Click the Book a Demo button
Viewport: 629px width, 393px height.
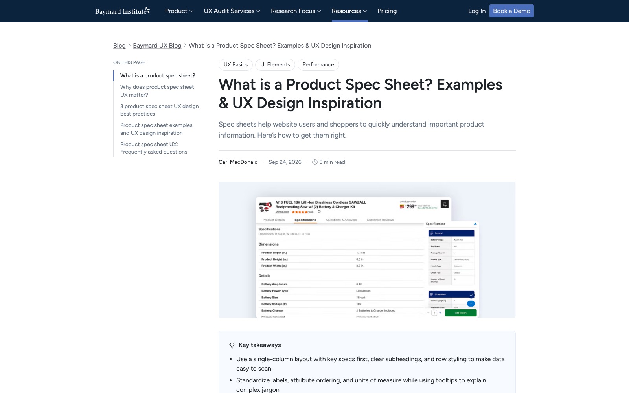(511, 11)
